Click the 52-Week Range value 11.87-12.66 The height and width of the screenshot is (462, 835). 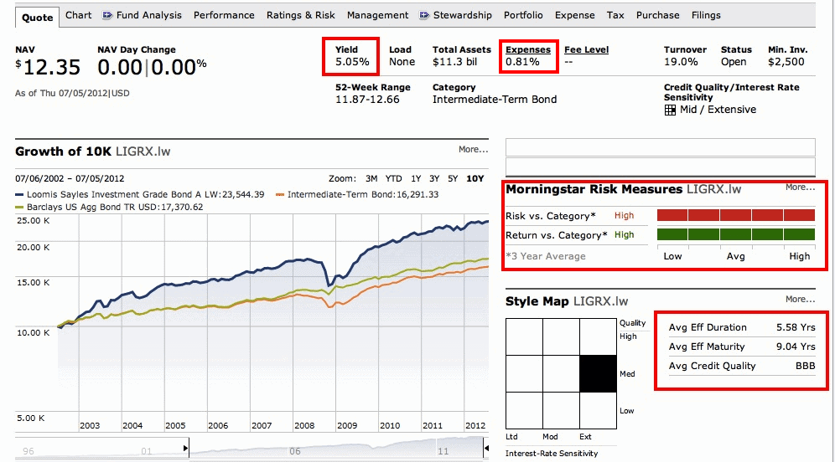click(367, 100)
